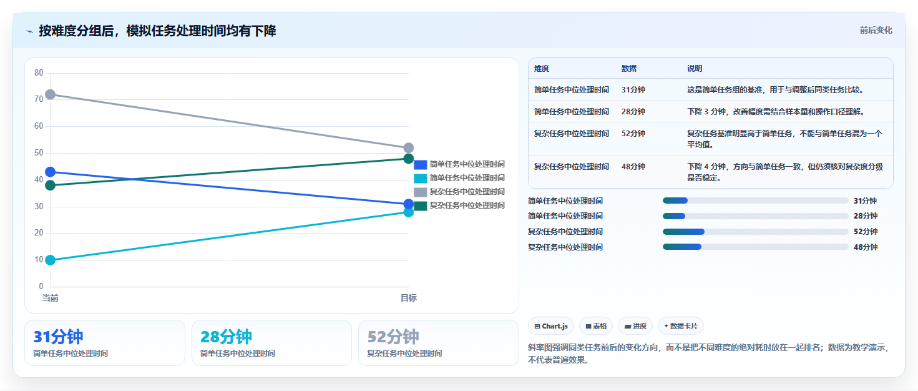Select the cyan data point at 28 on 目标
918x391 pixels.
point(409,212)
